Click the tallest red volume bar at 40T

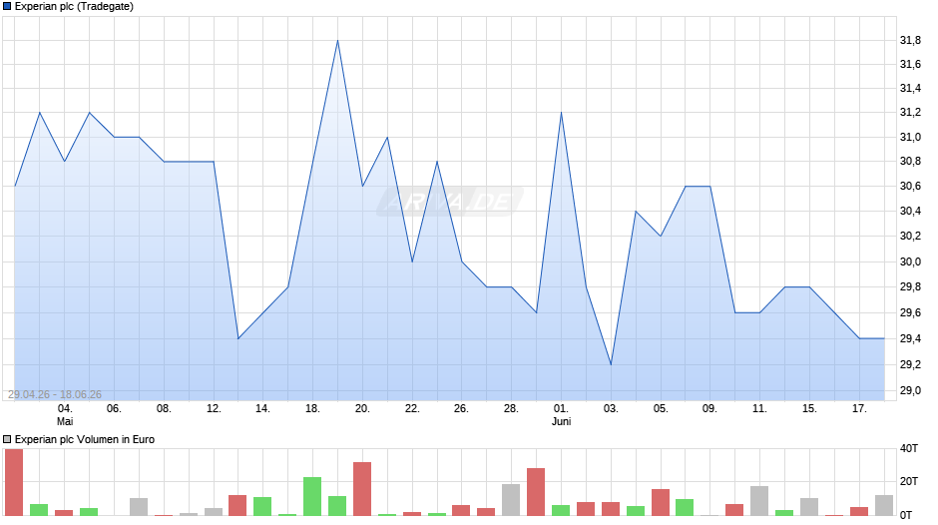point(14,482)
